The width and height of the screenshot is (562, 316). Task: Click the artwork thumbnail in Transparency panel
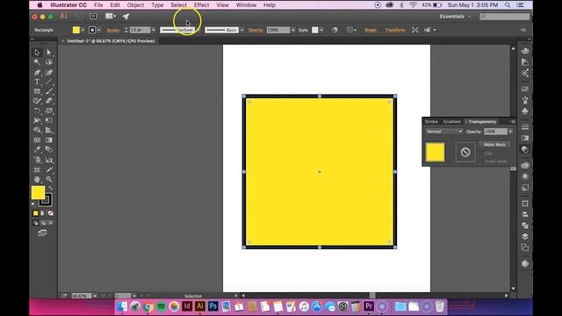436,152
